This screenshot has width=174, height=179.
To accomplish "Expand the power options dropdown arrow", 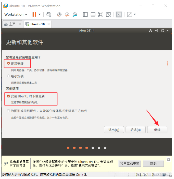I will pyautogui.click(x=40, y=14).
